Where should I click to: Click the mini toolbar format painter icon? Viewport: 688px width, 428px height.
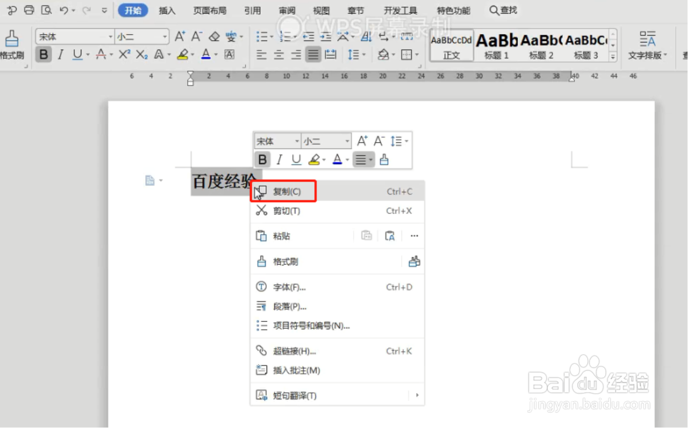coord(384,160)
